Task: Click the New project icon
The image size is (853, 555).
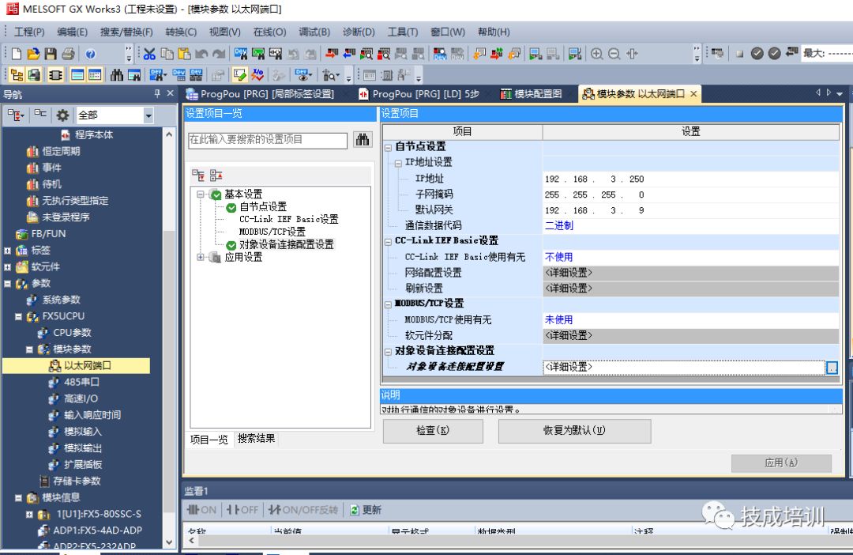Action: coord(17,54)
